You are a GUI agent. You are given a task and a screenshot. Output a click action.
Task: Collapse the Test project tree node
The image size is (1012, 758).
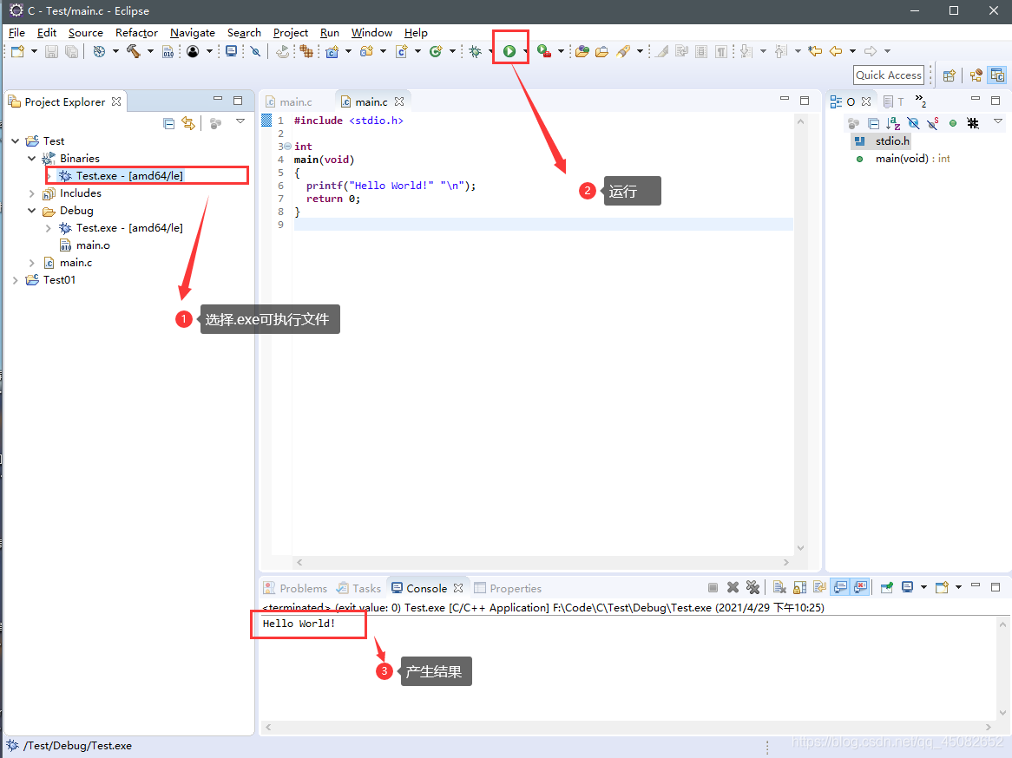16,140
